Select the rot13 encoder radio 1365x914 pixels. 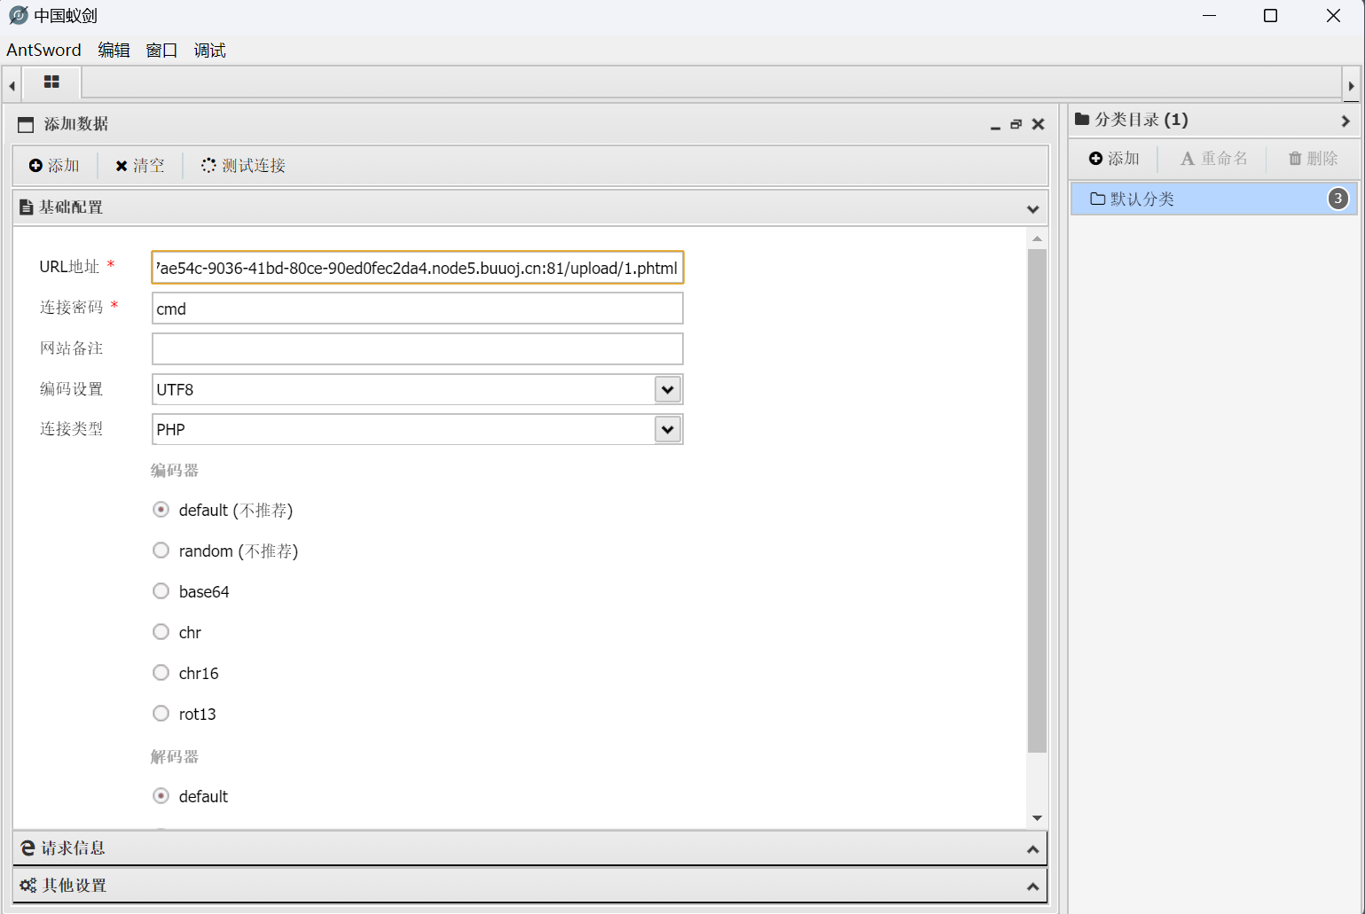[x=161, y=714]
